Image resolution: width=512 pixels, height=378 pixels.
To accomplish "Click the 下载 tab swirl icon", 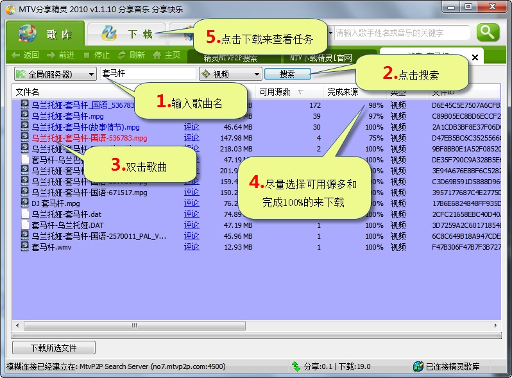I will pyautogui.click(x=108, y=33).
